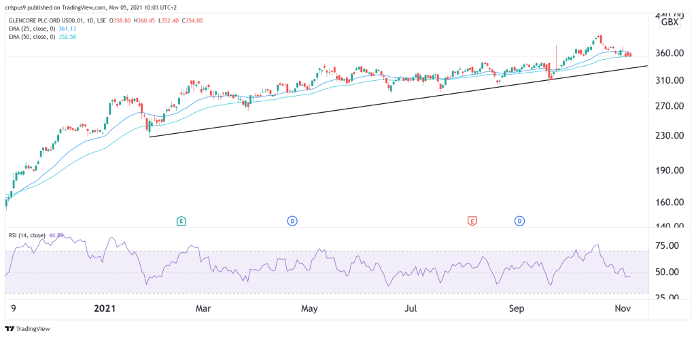Click the red earnings E marker
696x337 pixels.
[x=472, y=220]
